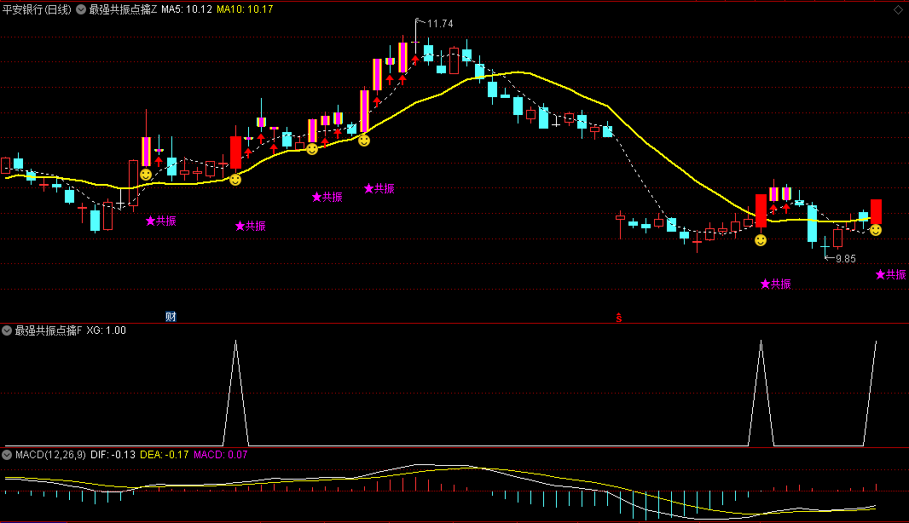909x523 pixels.
Task: Click the ★共振 label at far right edge
Action: (x=891, y=274)
